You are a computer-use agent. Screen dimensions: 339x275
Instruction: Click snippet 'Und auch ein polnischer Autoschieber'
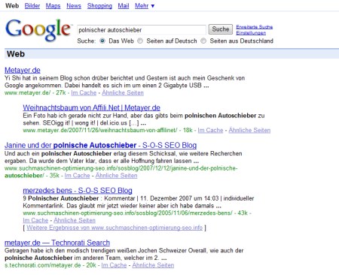coord(124,157)
